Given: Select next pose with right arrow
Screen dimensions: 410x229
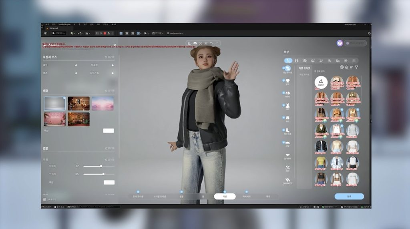Looking at the screenshot, I should point(113,73).
